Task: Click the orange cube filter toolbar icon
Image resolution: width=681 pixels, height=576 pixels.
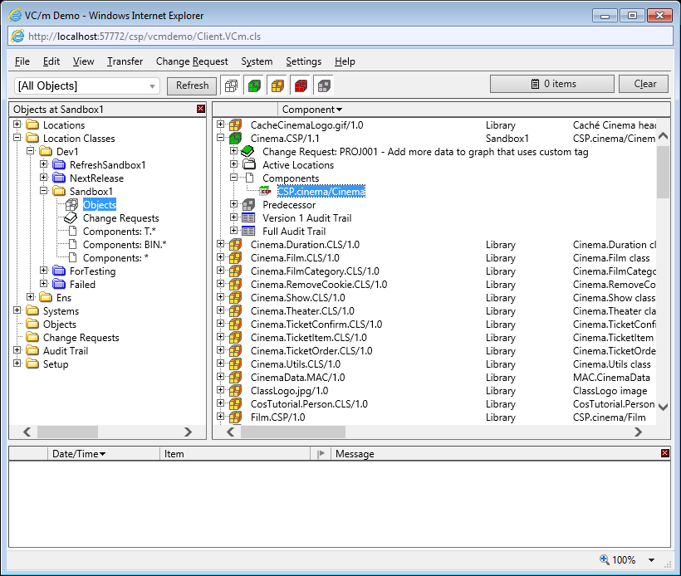Action: (277, 85)
